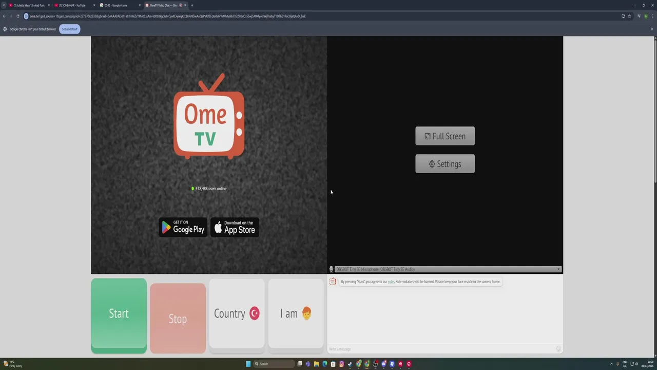Click the site information icon in address bar
Viewport: 657px width, 370px height.
(x=26, y=16)
